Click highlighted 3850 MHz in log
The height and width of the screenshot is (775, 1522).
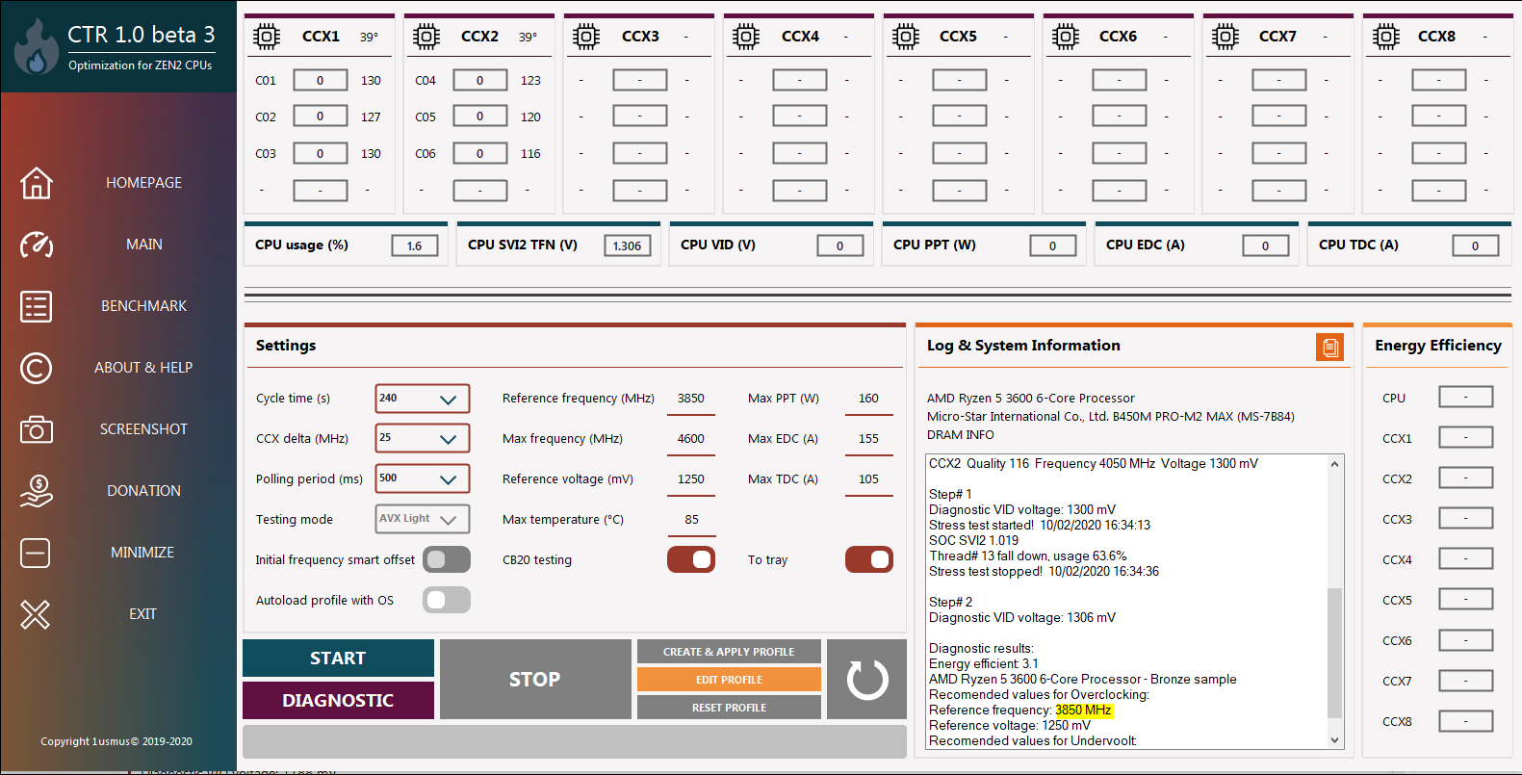tap(1084, 710)
